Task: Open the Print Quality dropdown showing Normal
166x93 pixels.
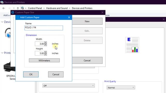Action: click(121, 88)
